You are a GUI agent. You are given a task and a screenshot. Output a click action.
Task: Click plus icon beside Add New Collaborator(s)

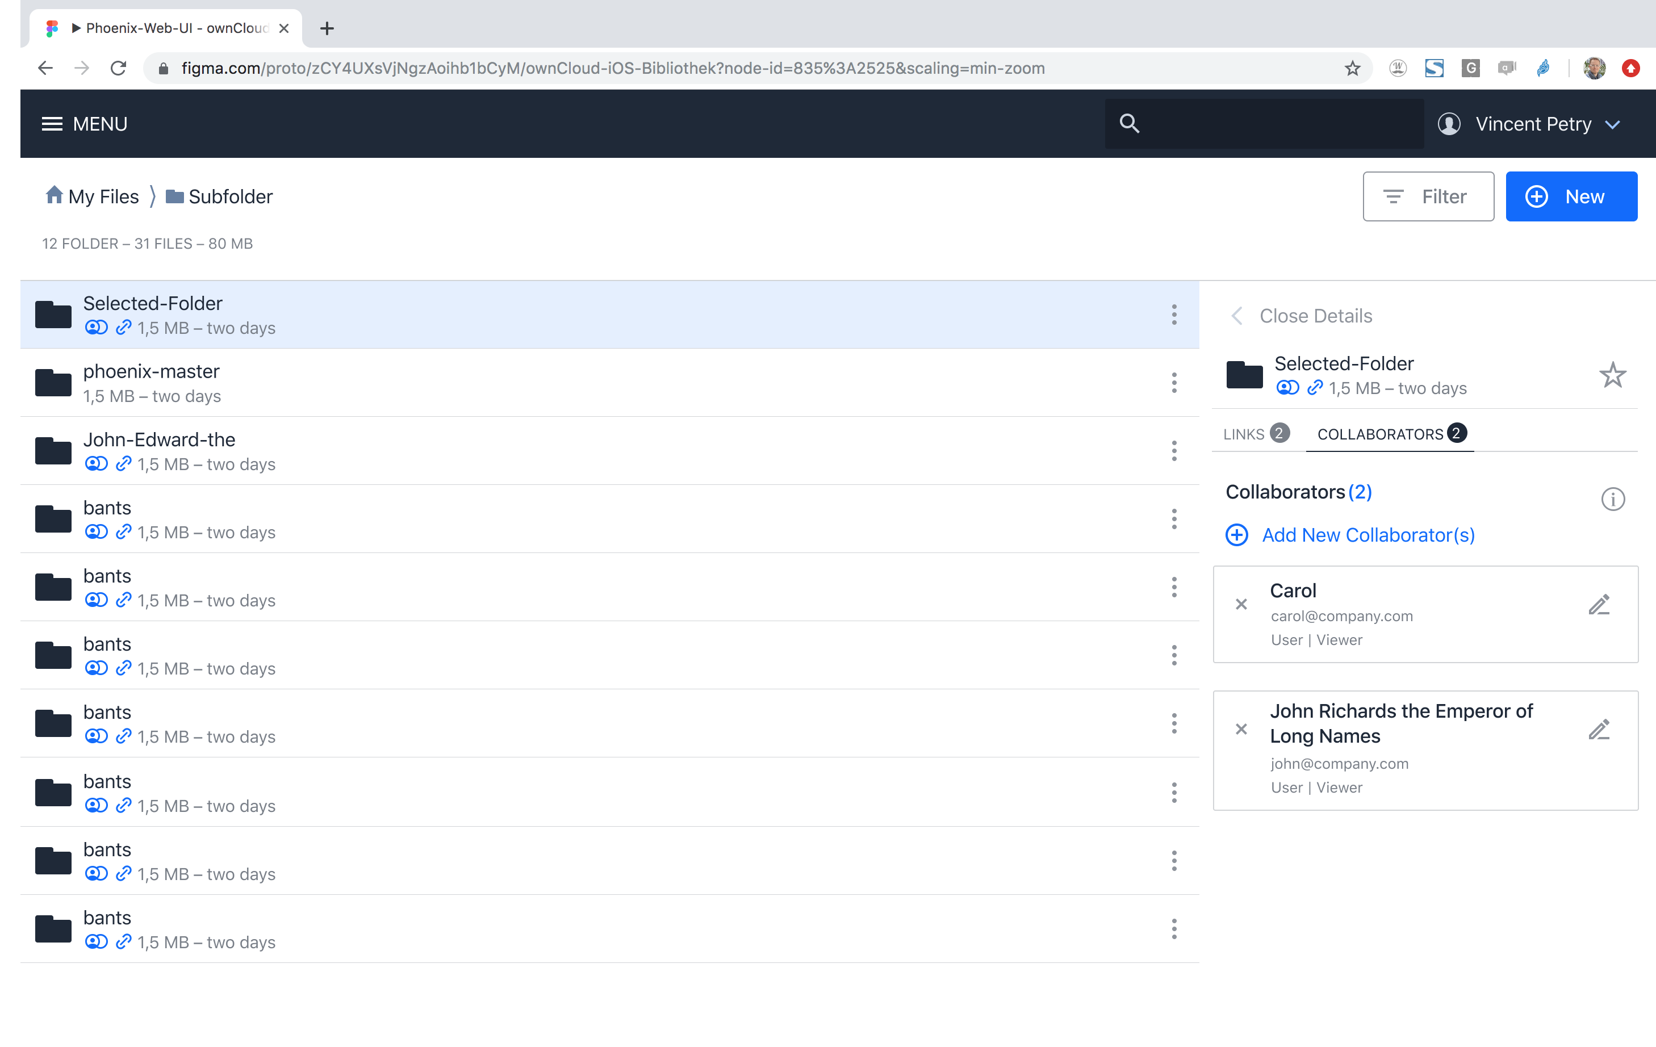1236,535
